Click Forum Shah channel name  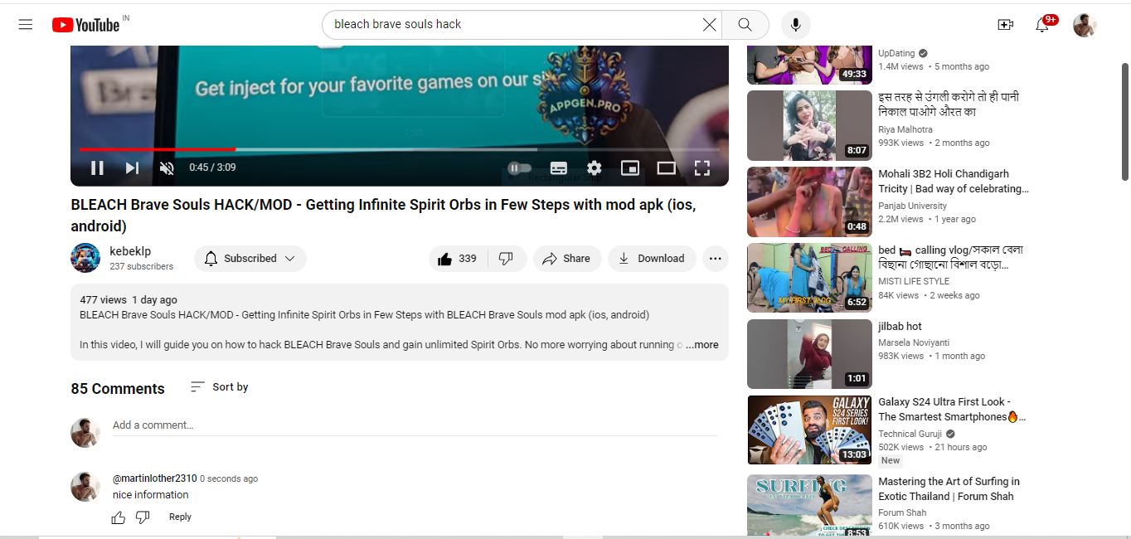[902, 512]
